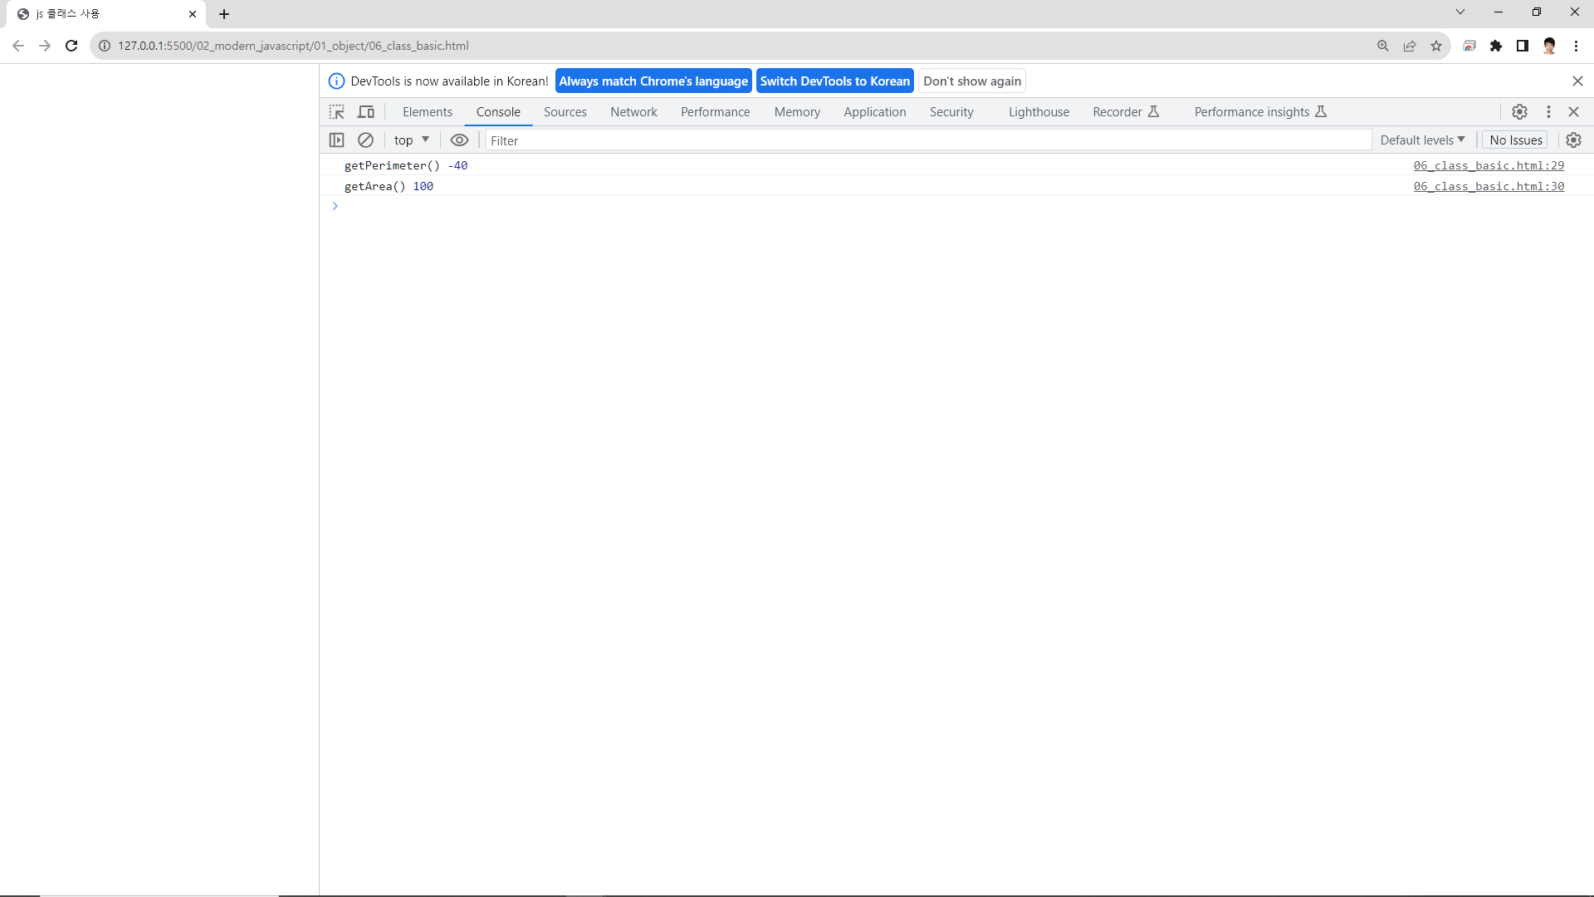Create live expression with eye icon

point(459,140)
